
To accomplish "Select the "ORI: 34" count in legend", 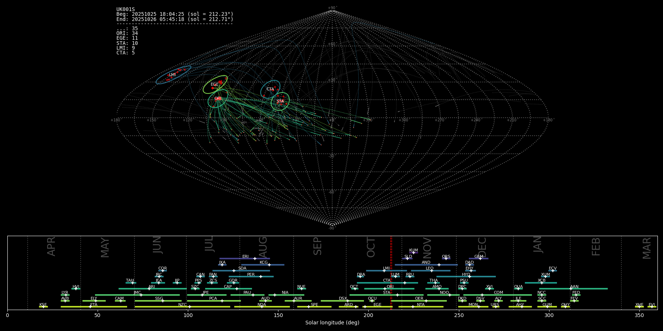I will [127, 33].
